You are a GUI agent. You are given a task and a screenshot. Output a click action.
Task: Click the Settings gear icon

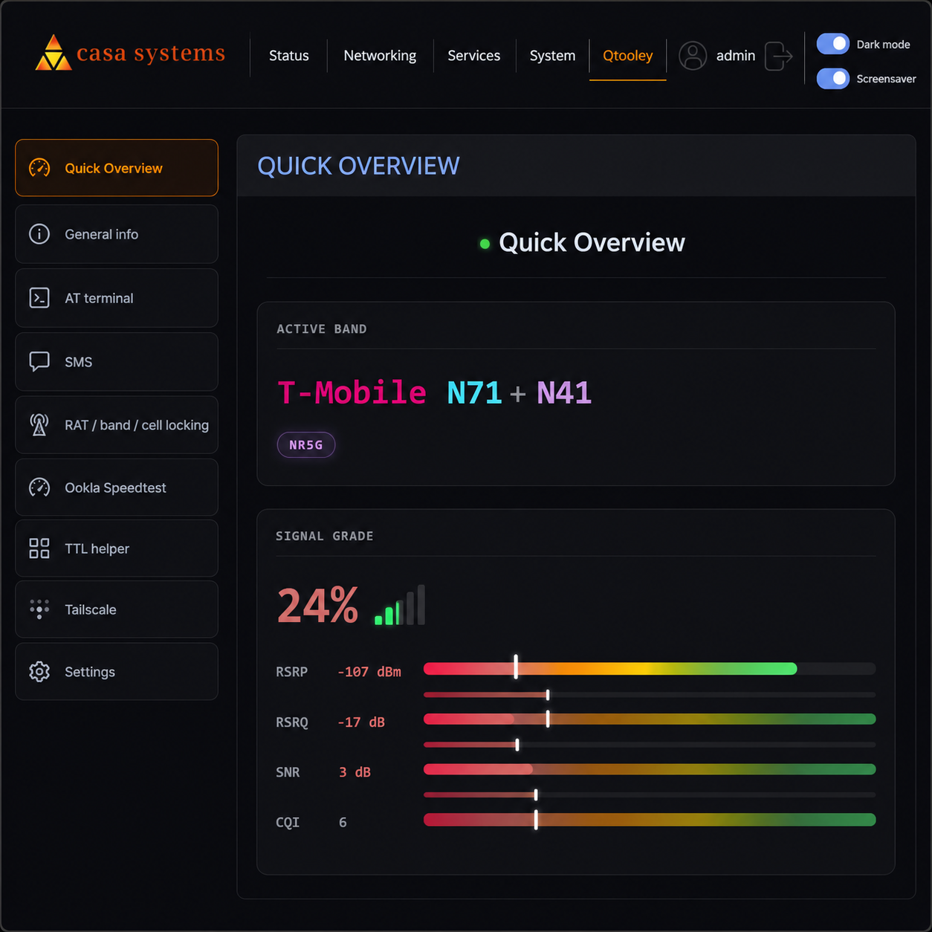[39, 672]
